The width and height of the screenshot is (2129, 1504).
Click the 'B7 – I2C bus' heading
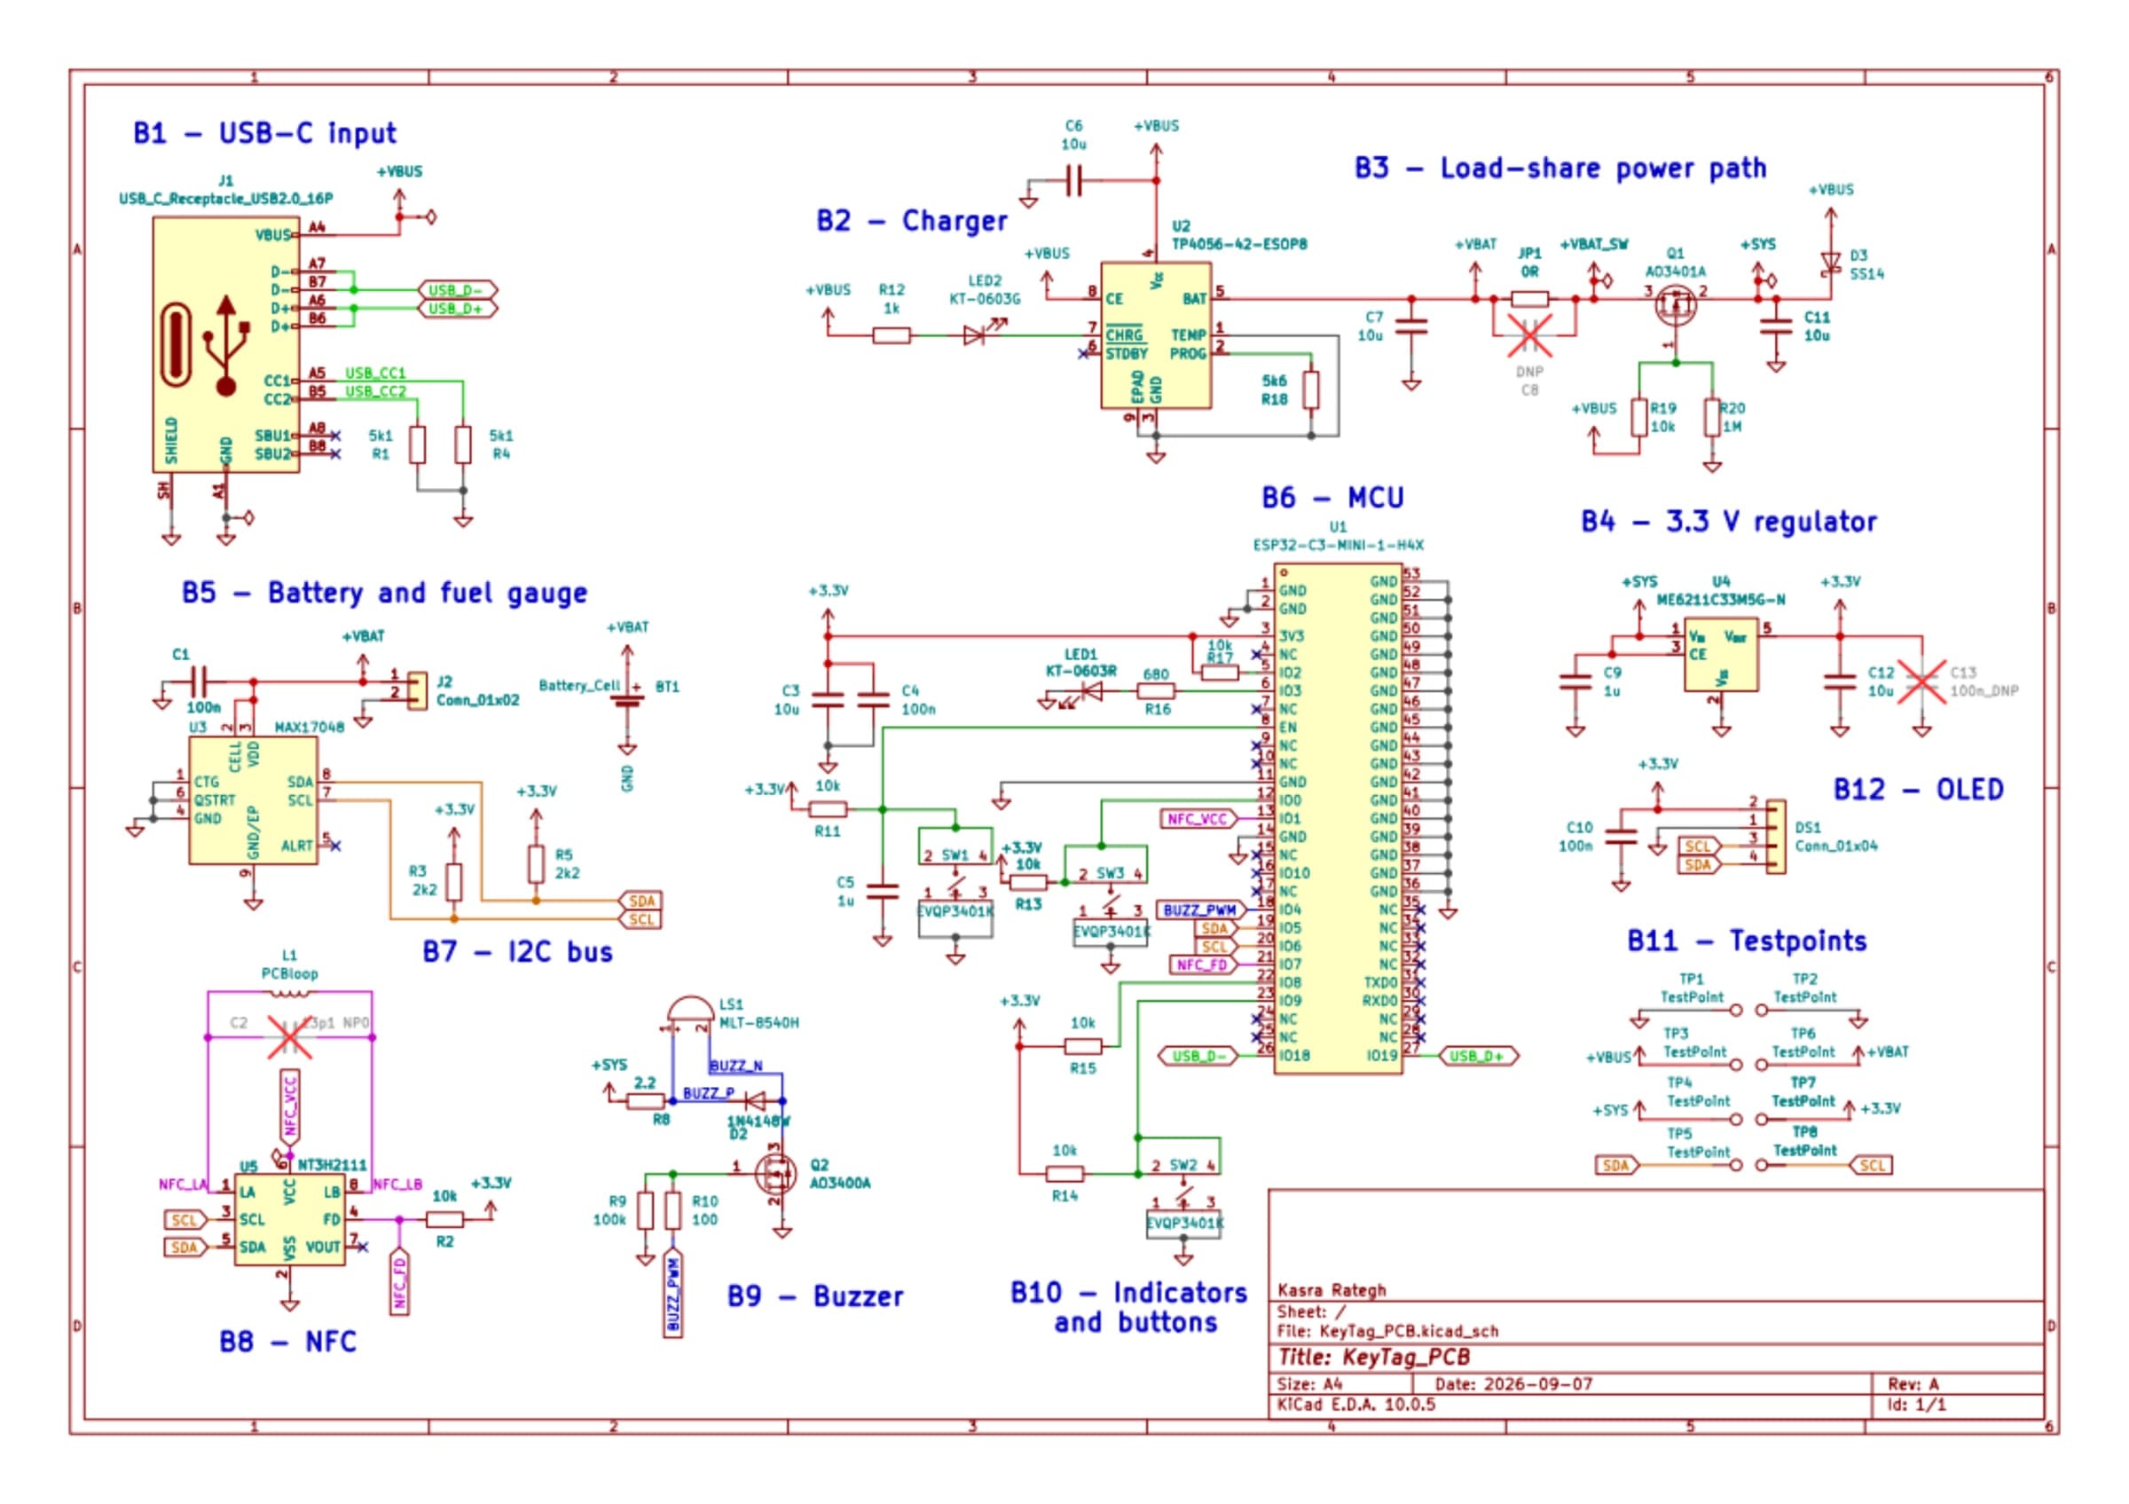517,951
